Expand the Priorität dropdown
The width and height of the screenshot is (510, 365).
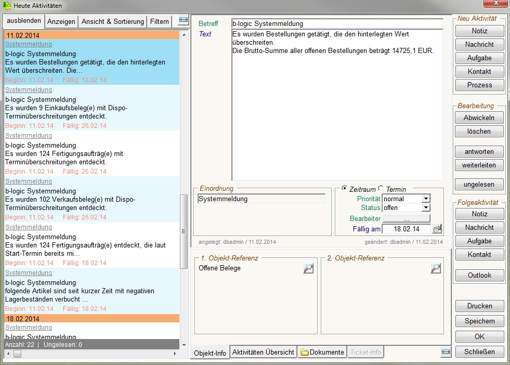pos(426,199)
